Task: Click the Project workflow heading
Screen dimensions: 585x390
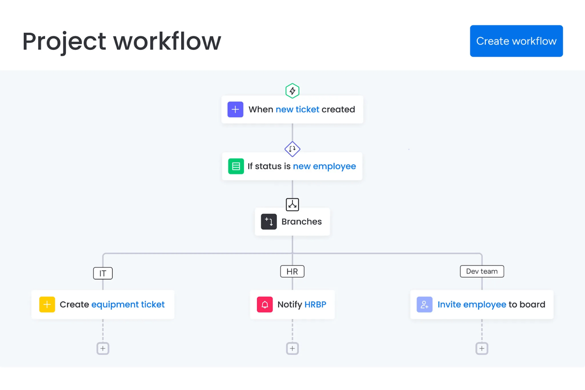Action: [x=122, y=41]
